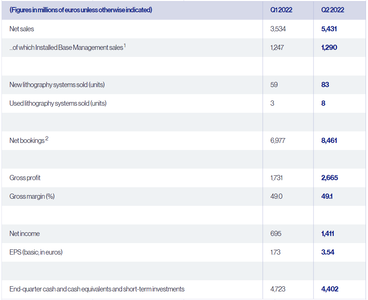Click the Q2 Net bookings value 8,461
Screen dimensions: 368x300
(x=329, y=141)
